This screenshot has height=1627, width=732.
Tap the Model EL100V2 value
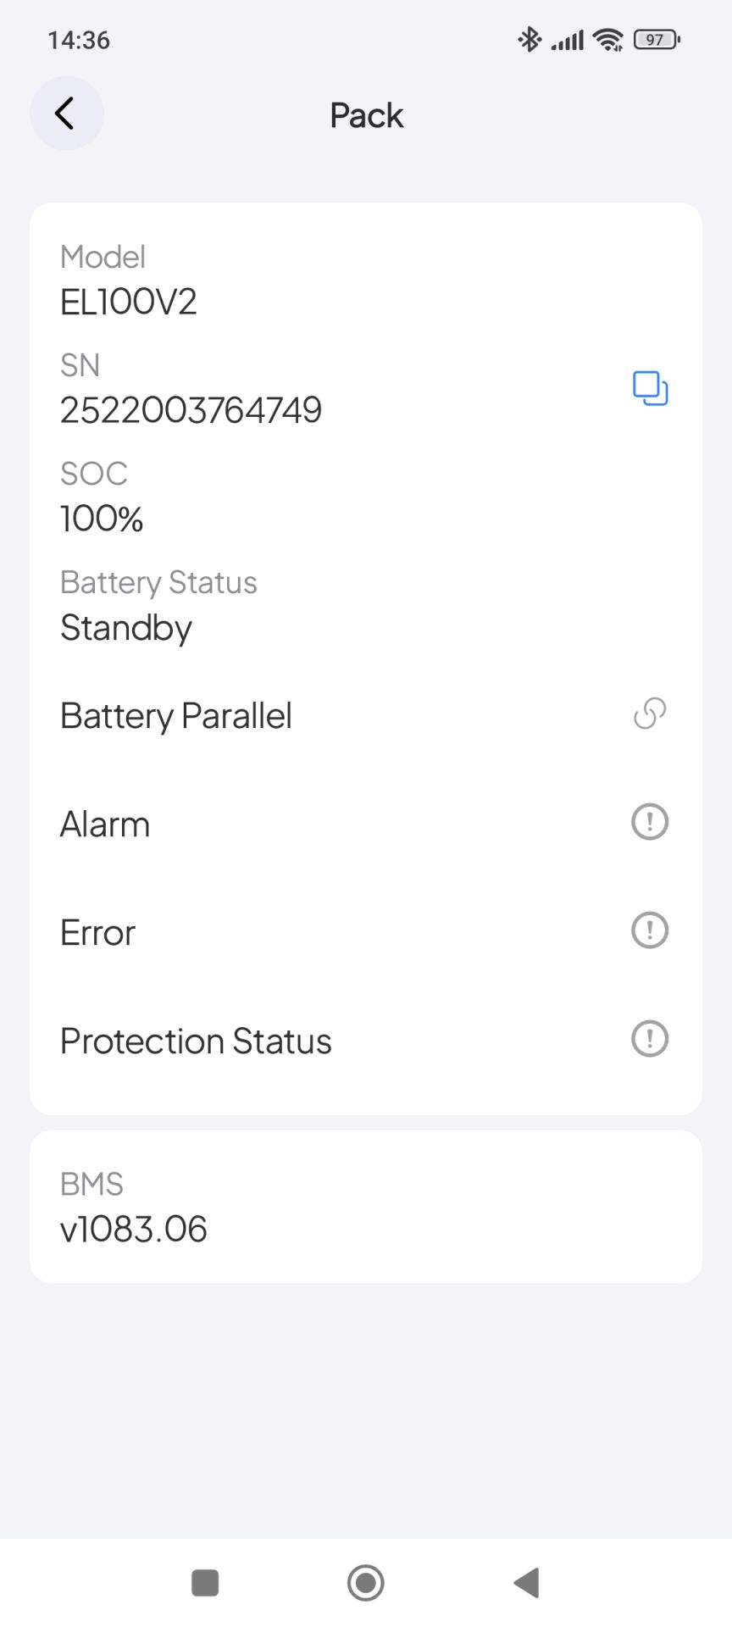(x=129, y=302)
